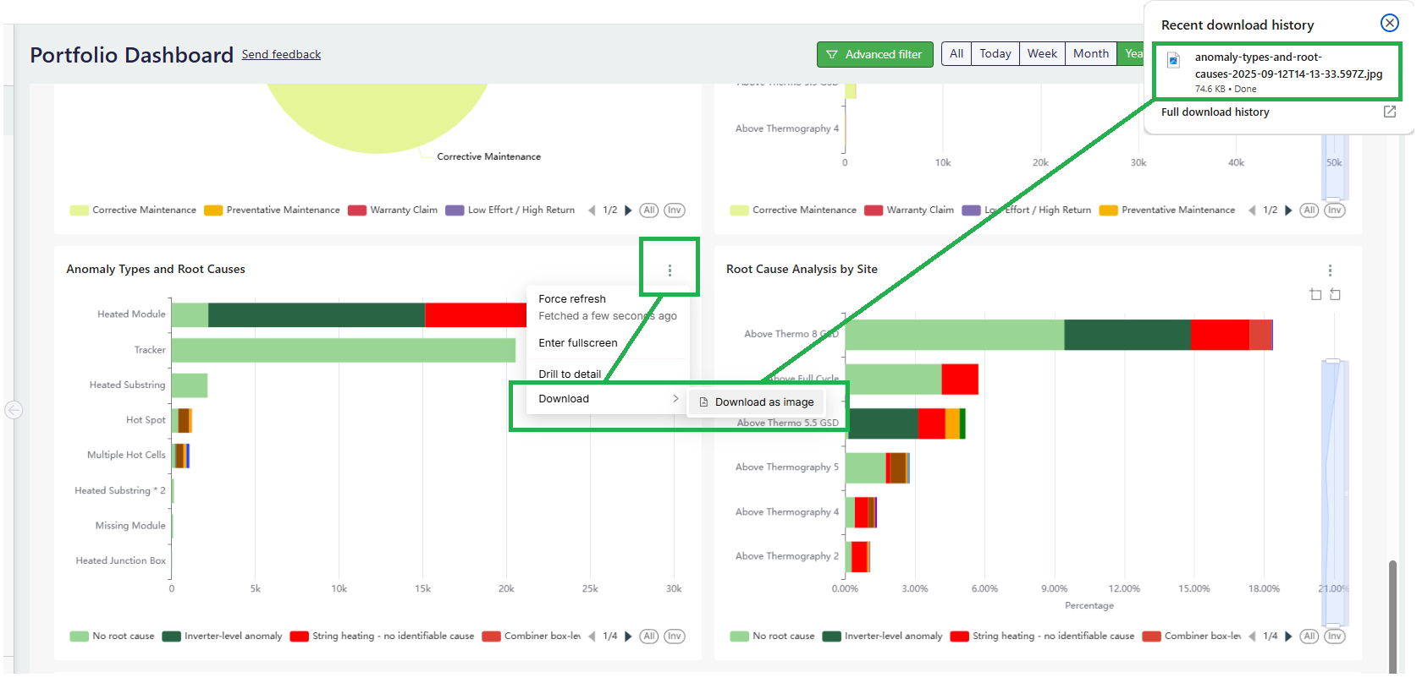Open the Anomaly Types chart three-dot menu
Image resolution: width=1422 pixels, height=683 pixels.
point(670,270)
